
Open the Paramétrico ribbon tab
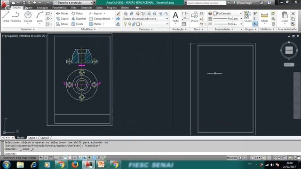[x=59, y=8]
